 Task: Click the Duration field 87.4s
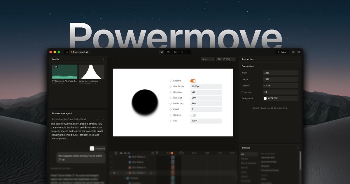280,86
